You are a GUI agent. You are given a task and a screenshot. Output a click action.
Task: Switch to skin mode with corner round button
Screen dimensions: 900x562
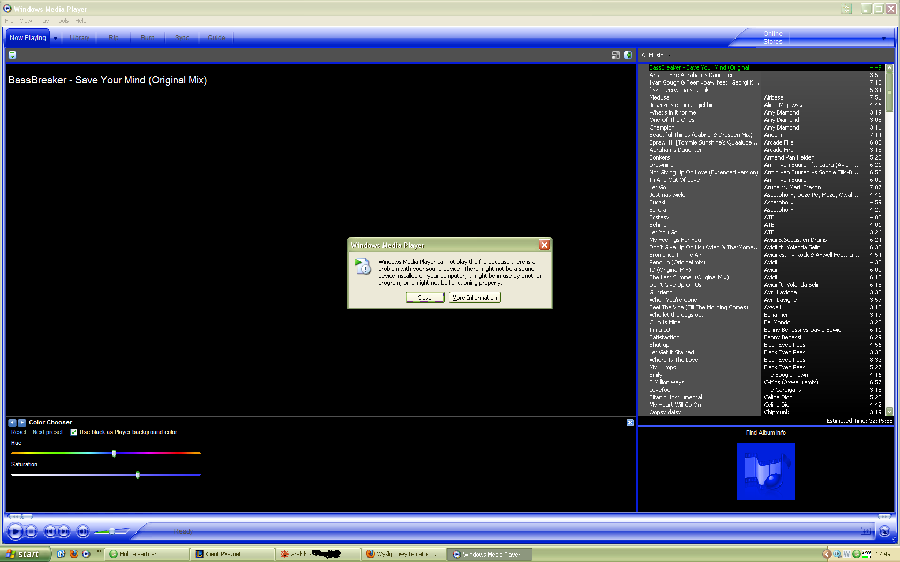coord(884,531)
